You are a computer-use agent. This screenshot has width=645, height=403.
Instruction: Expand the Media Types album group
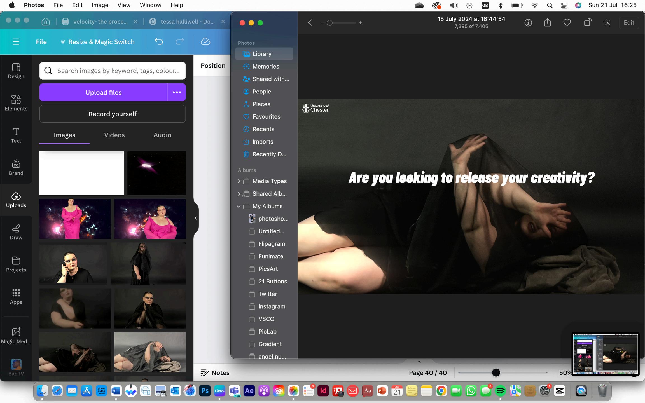pyautogui.click(x=239, y=181)
